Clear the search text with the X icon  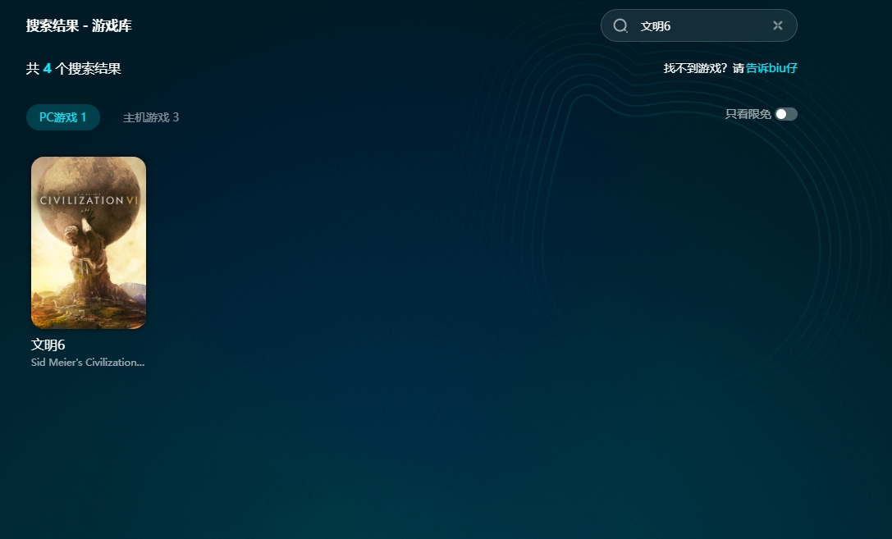[x=778, y=25]
